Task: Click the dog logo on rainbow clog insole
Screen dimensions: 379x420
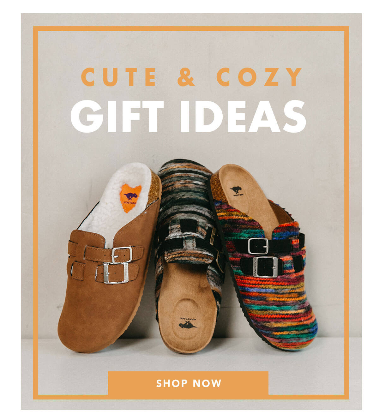Action: coord(236,191)
